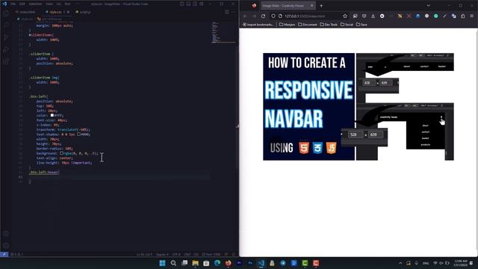
Task: Open Run and Debug in VS Code activity bar
Action: pos(6,50)
